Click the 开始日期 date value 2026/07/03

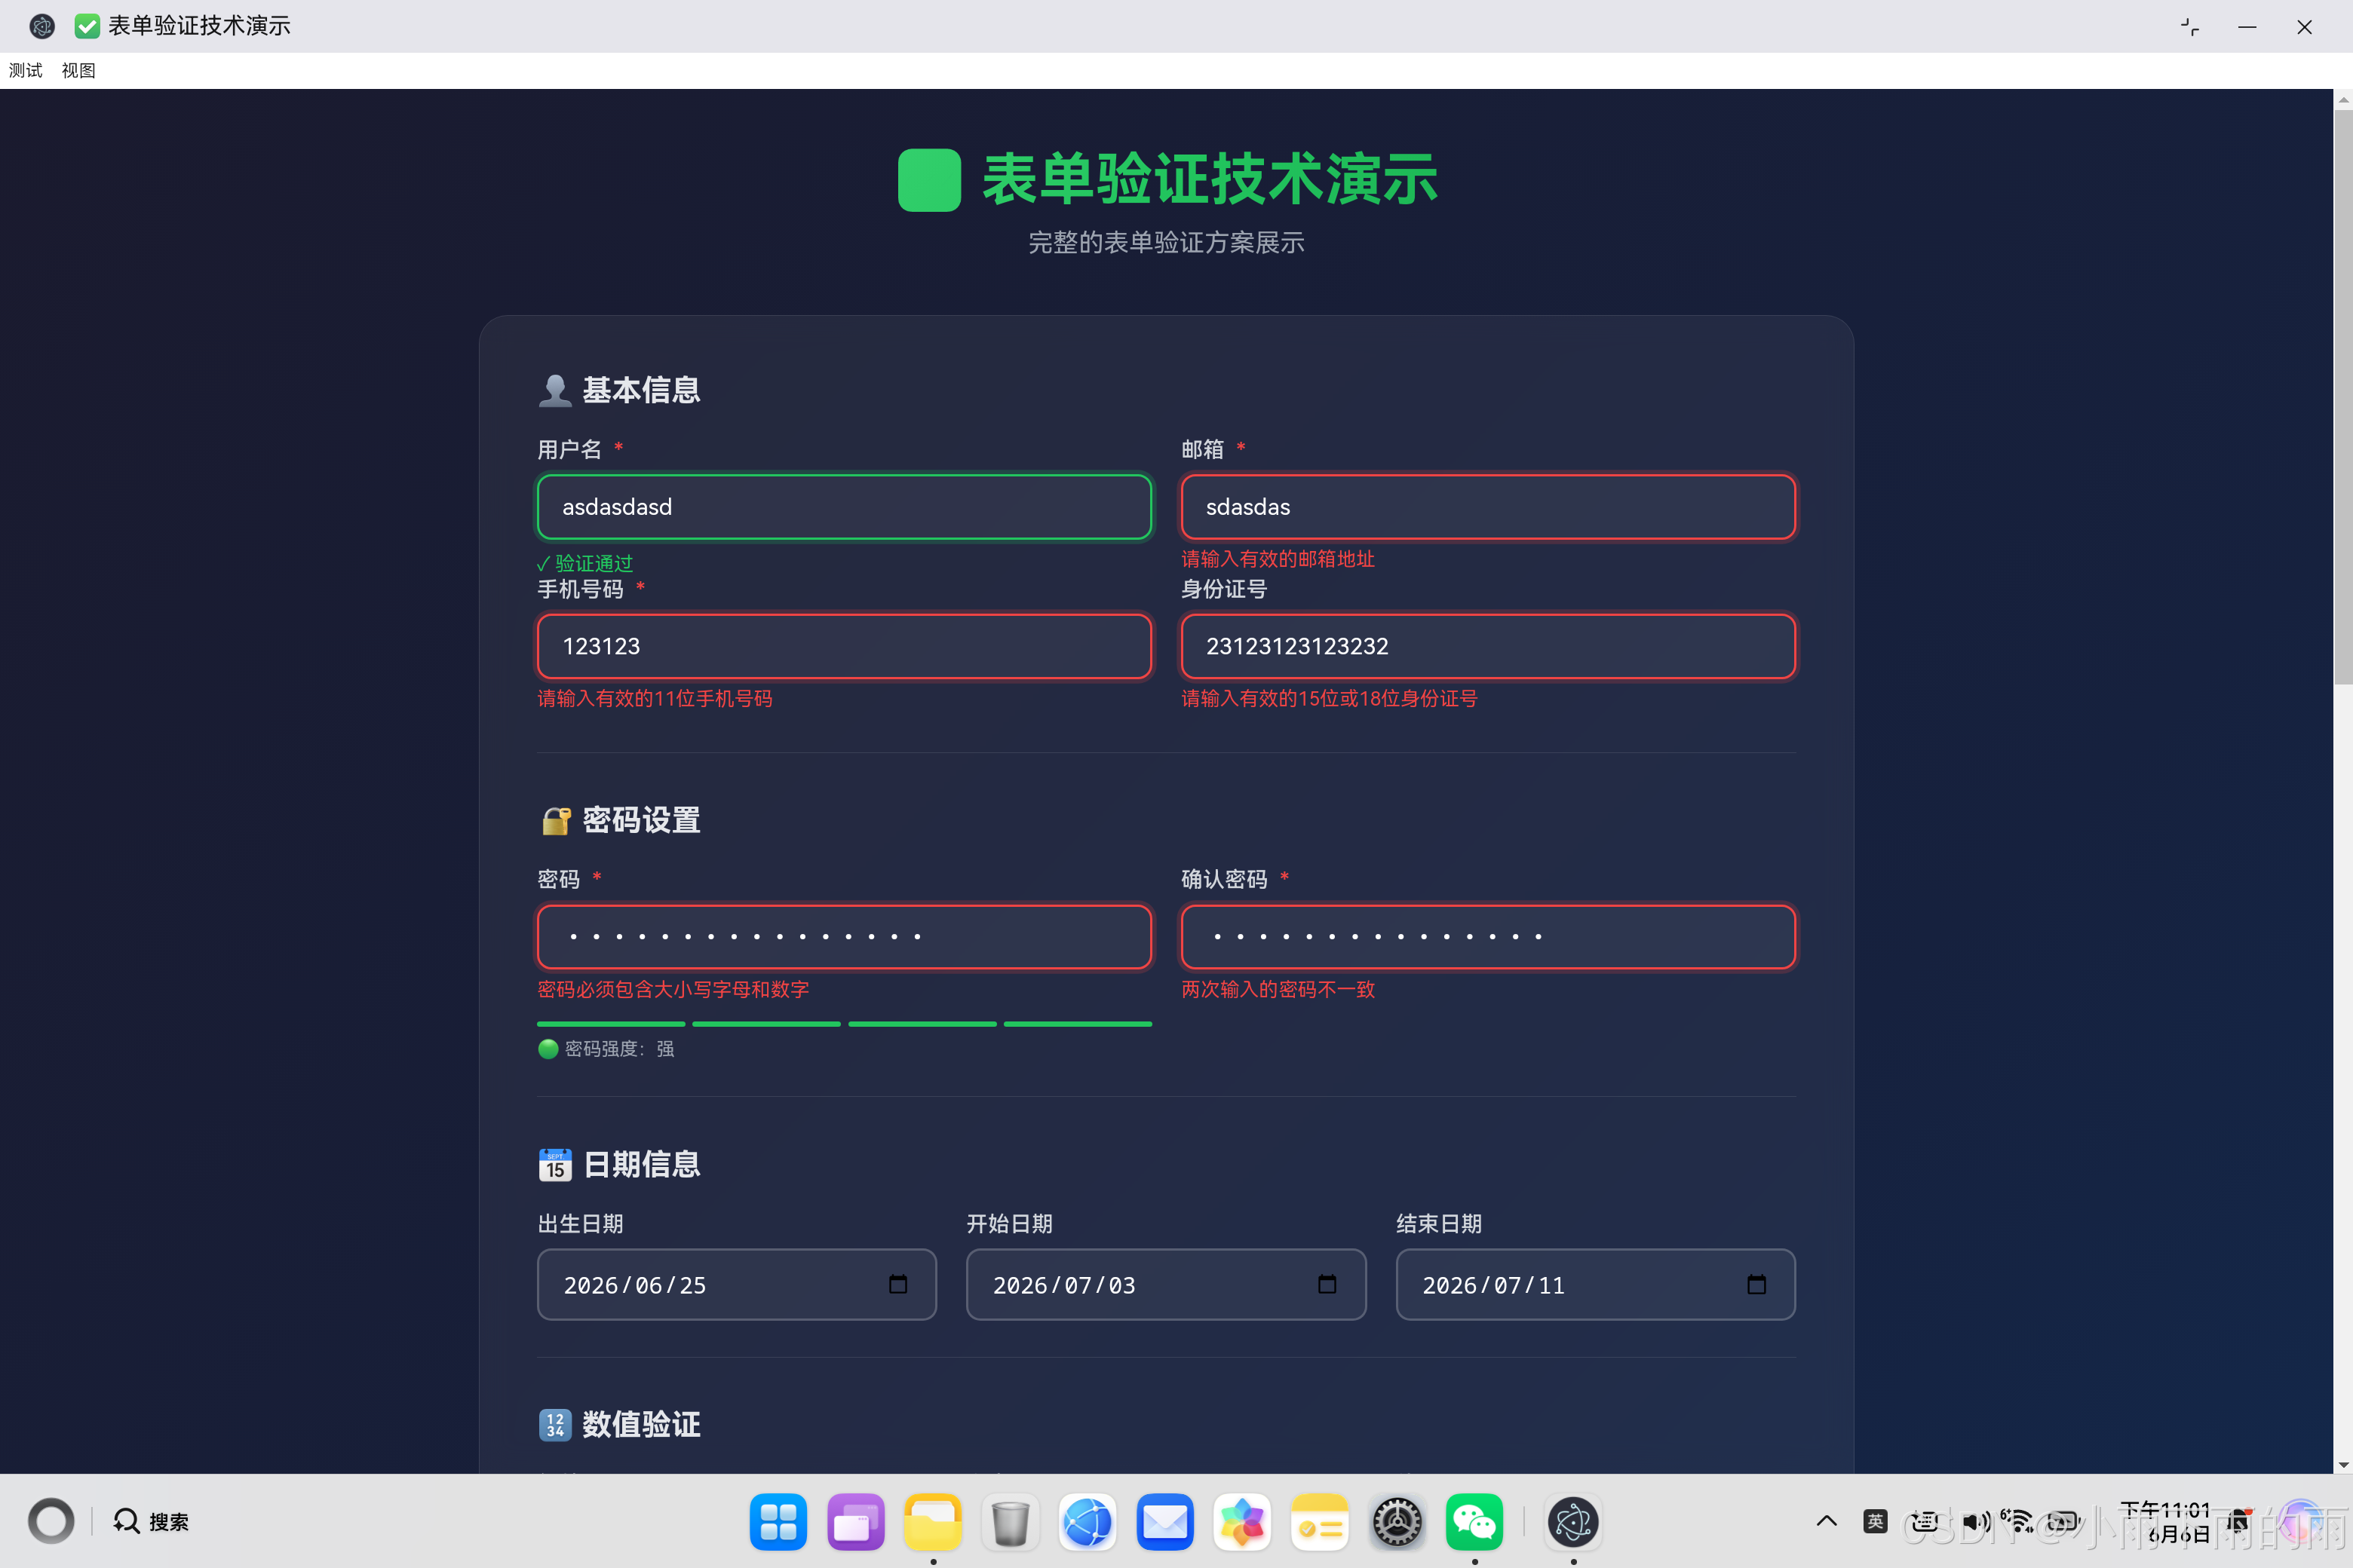pyautogui.click(x=1064, y=1285)
